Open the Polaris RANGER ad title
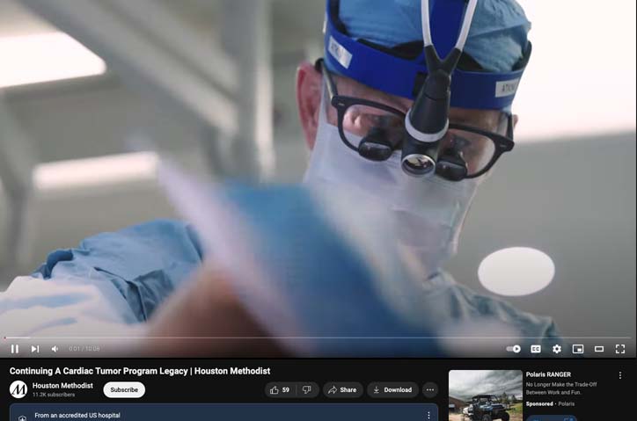 (x=548, y=374)
